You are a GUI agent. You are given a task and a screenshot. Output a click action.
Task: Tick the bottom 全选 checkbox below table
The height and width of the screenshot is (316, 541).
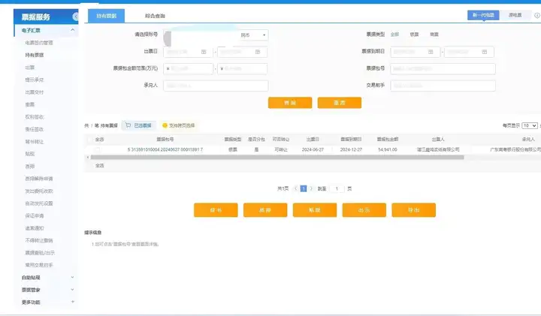tap(91, 165)
